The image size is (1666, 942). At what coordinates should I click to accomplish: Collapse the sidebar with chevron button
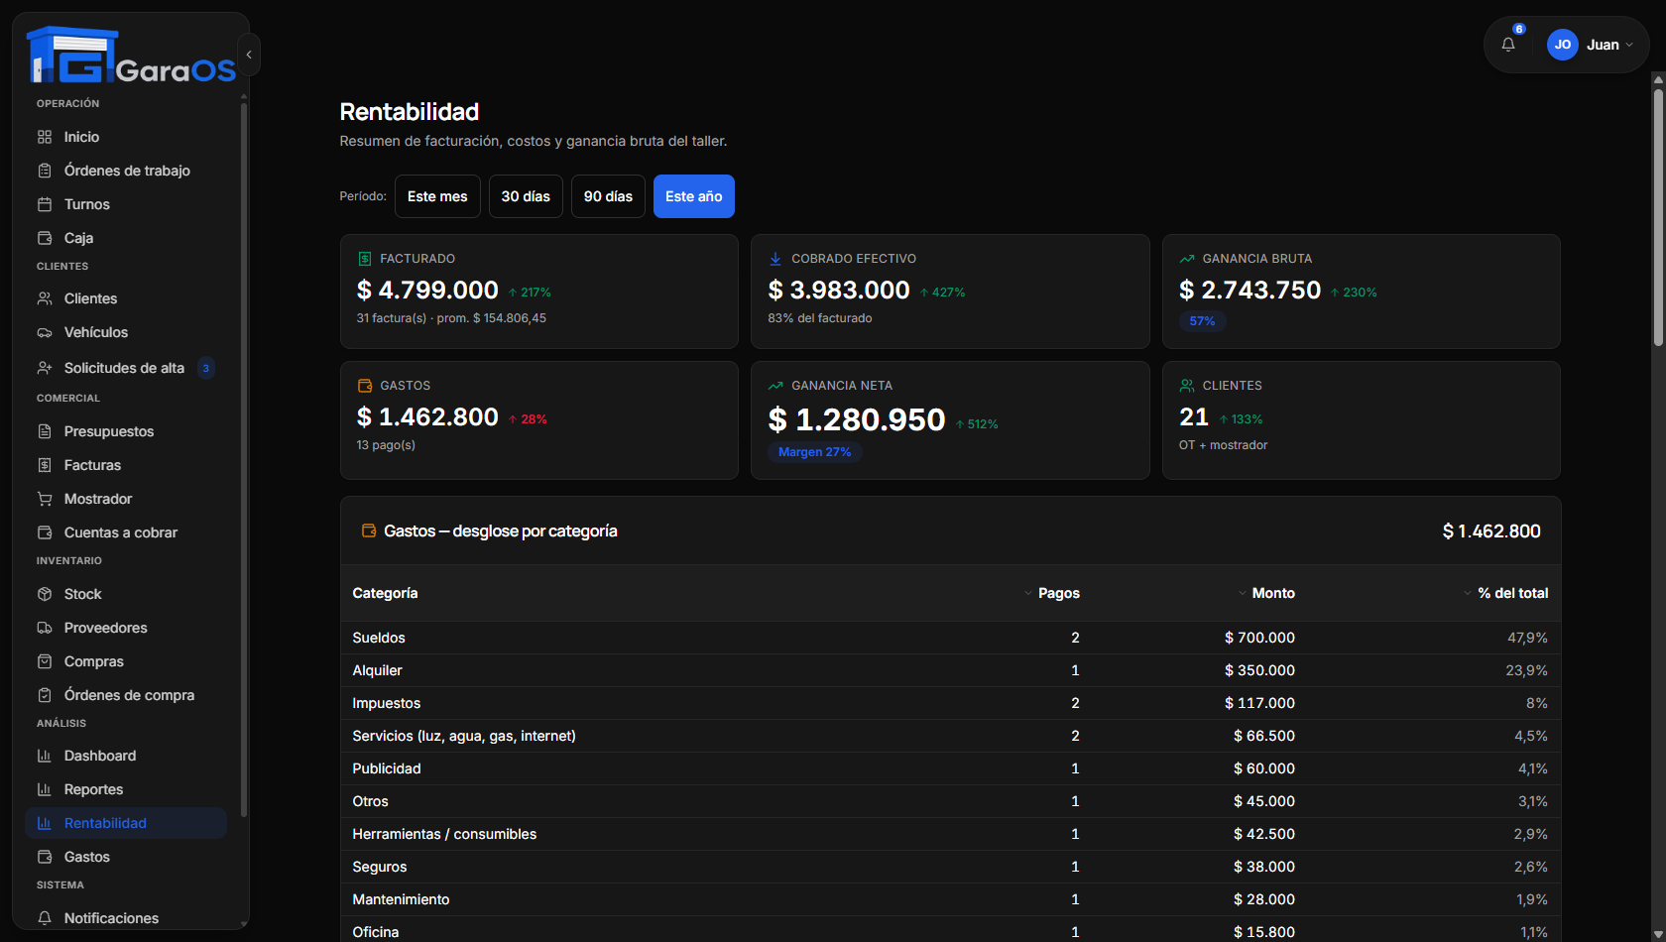click(x=249, y=55)
